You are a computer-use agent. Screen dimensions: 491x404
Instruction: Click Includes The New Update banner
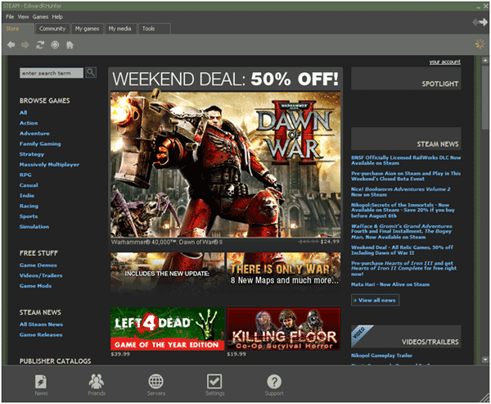(x=168, y=273)
